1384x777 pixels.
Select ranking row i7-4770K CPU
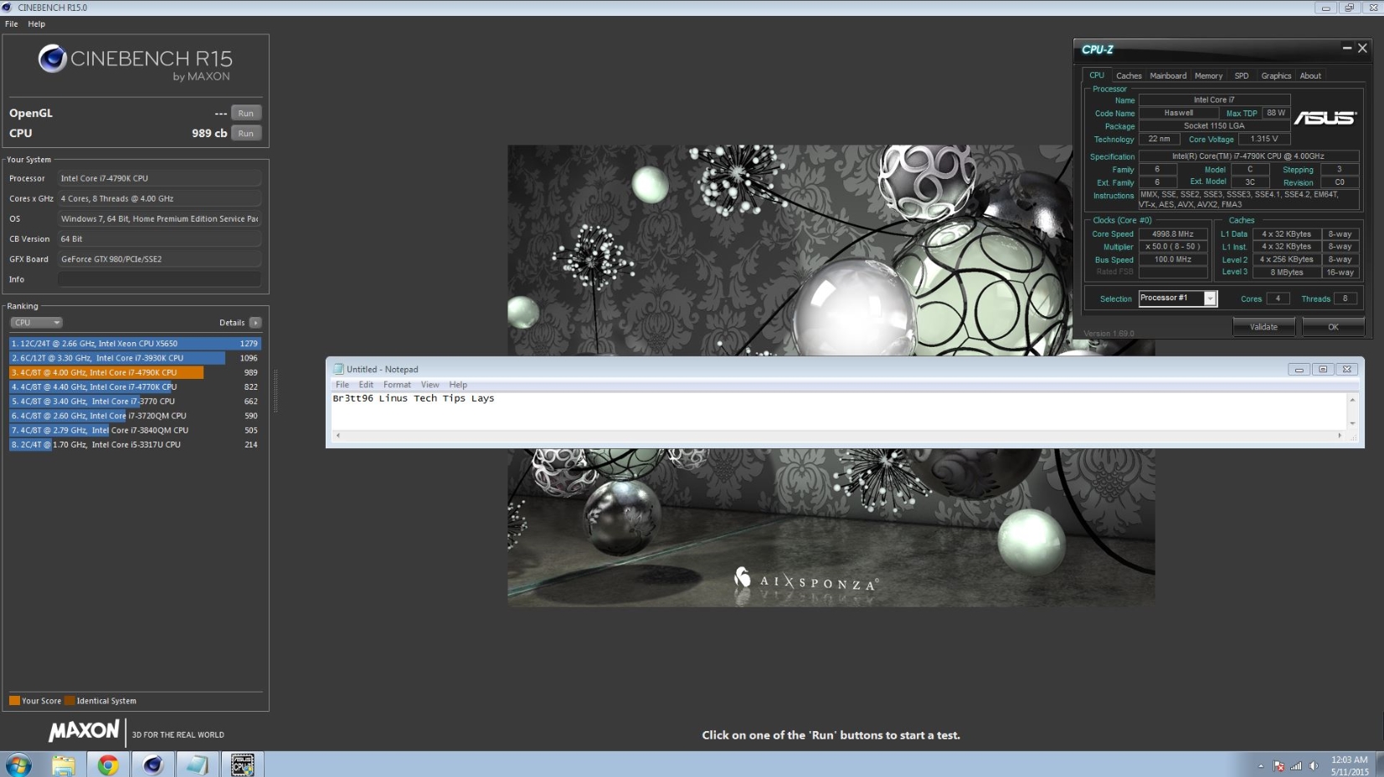[135, 387]
